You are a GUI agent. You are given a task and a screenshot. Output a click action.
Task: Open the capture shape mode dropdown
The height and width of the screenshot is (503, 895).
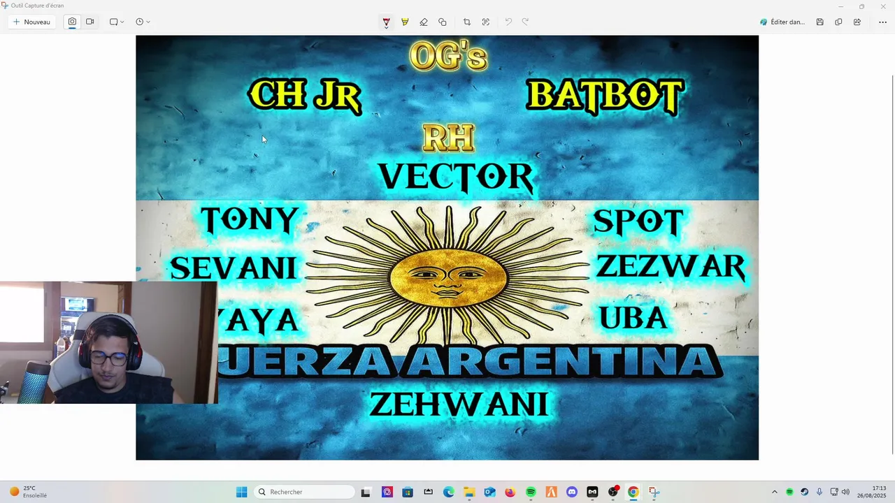[x=117, y=22]
